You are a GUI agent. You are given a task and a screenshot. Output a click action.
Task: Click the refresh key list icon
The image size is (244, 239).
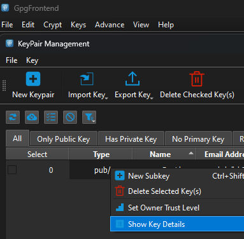(13, 117)
